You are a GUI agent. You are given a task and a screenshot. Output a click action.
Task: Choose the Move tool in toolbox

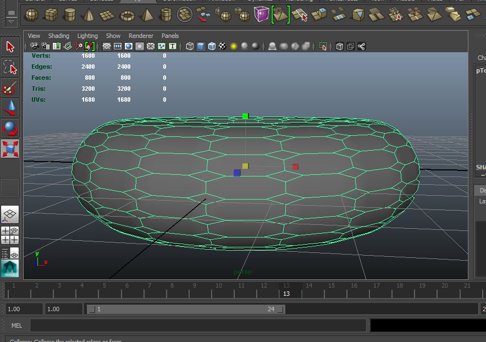pyautogui.click(x=10, y=108)
